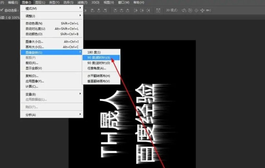Open the 3D(D) menu
The image size is (265, 168).
[95, 3]
